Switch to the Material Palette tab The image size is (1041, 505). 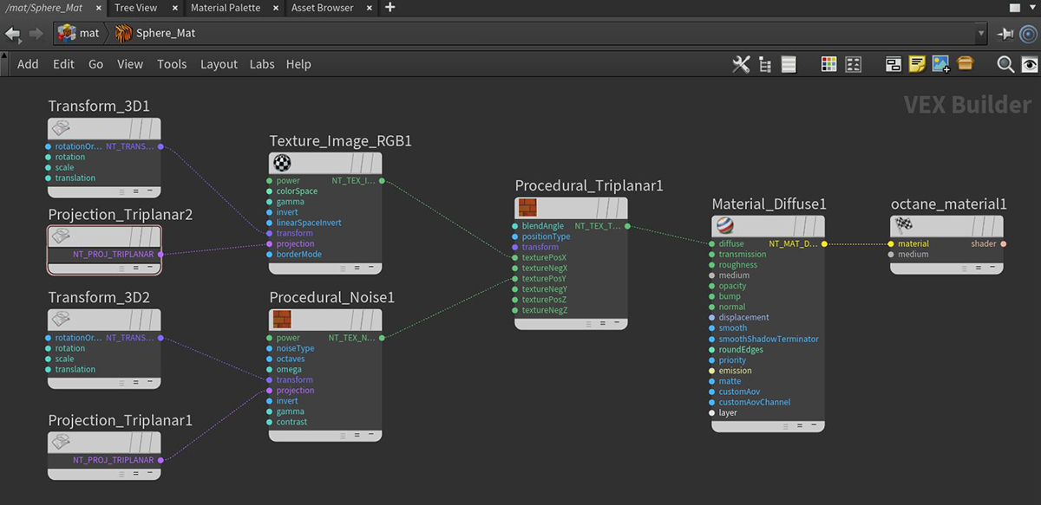(x=226, y=8)
